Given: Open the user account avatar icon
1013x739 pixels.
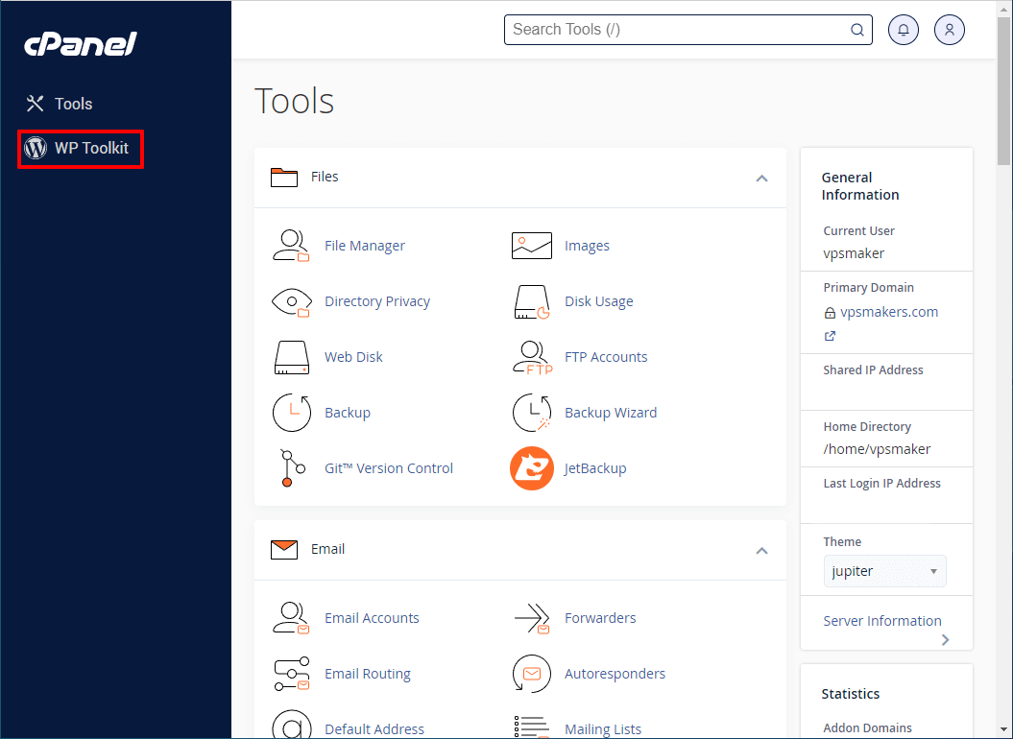Looking at the screenshot, I should (949, 30).
